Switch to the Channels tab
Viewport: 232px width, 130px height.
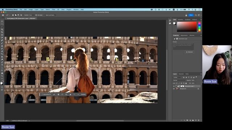(x=181, y=74)
